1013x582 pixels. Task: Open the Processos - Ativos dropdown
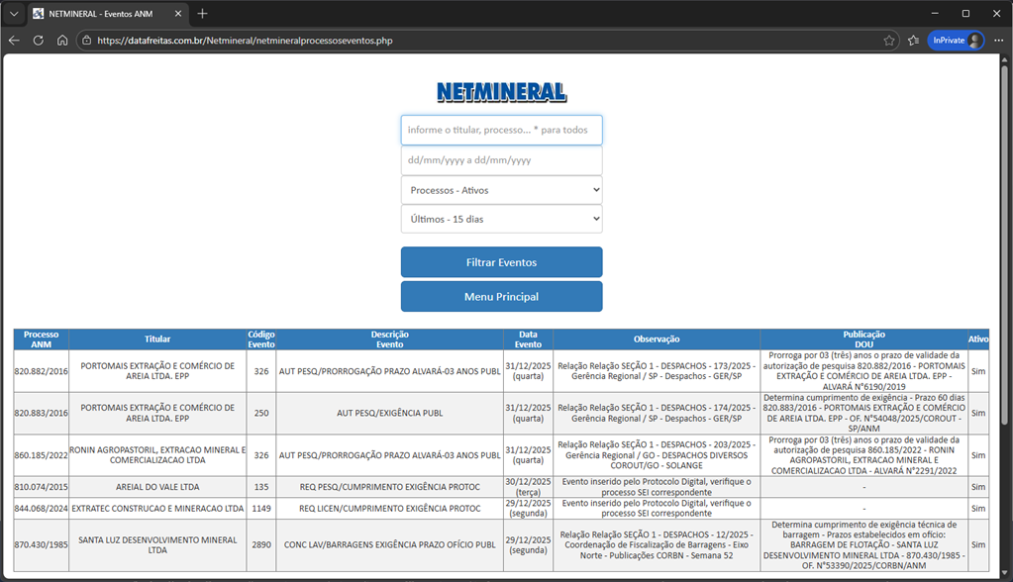tap(501, 189)
